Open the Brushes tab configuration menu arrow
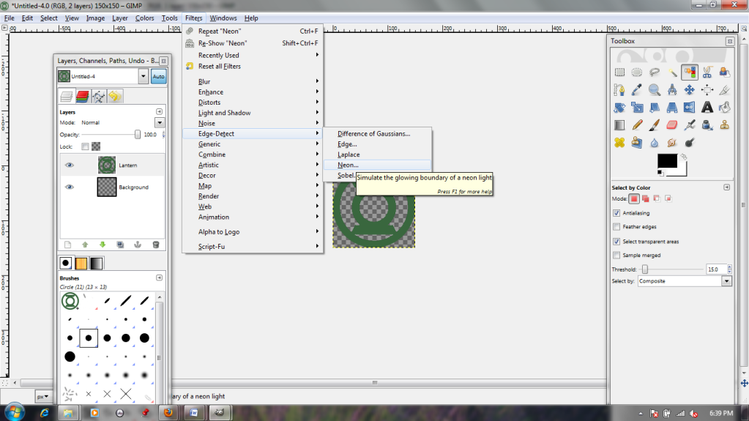 [159, 277]
